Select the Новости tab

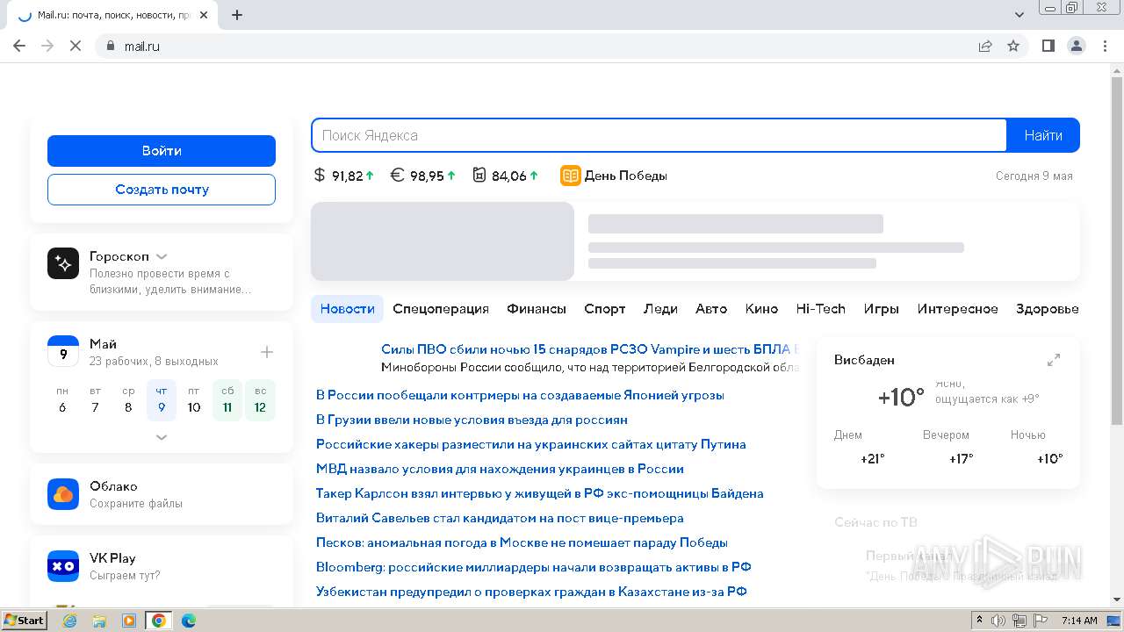coord(347,309)
